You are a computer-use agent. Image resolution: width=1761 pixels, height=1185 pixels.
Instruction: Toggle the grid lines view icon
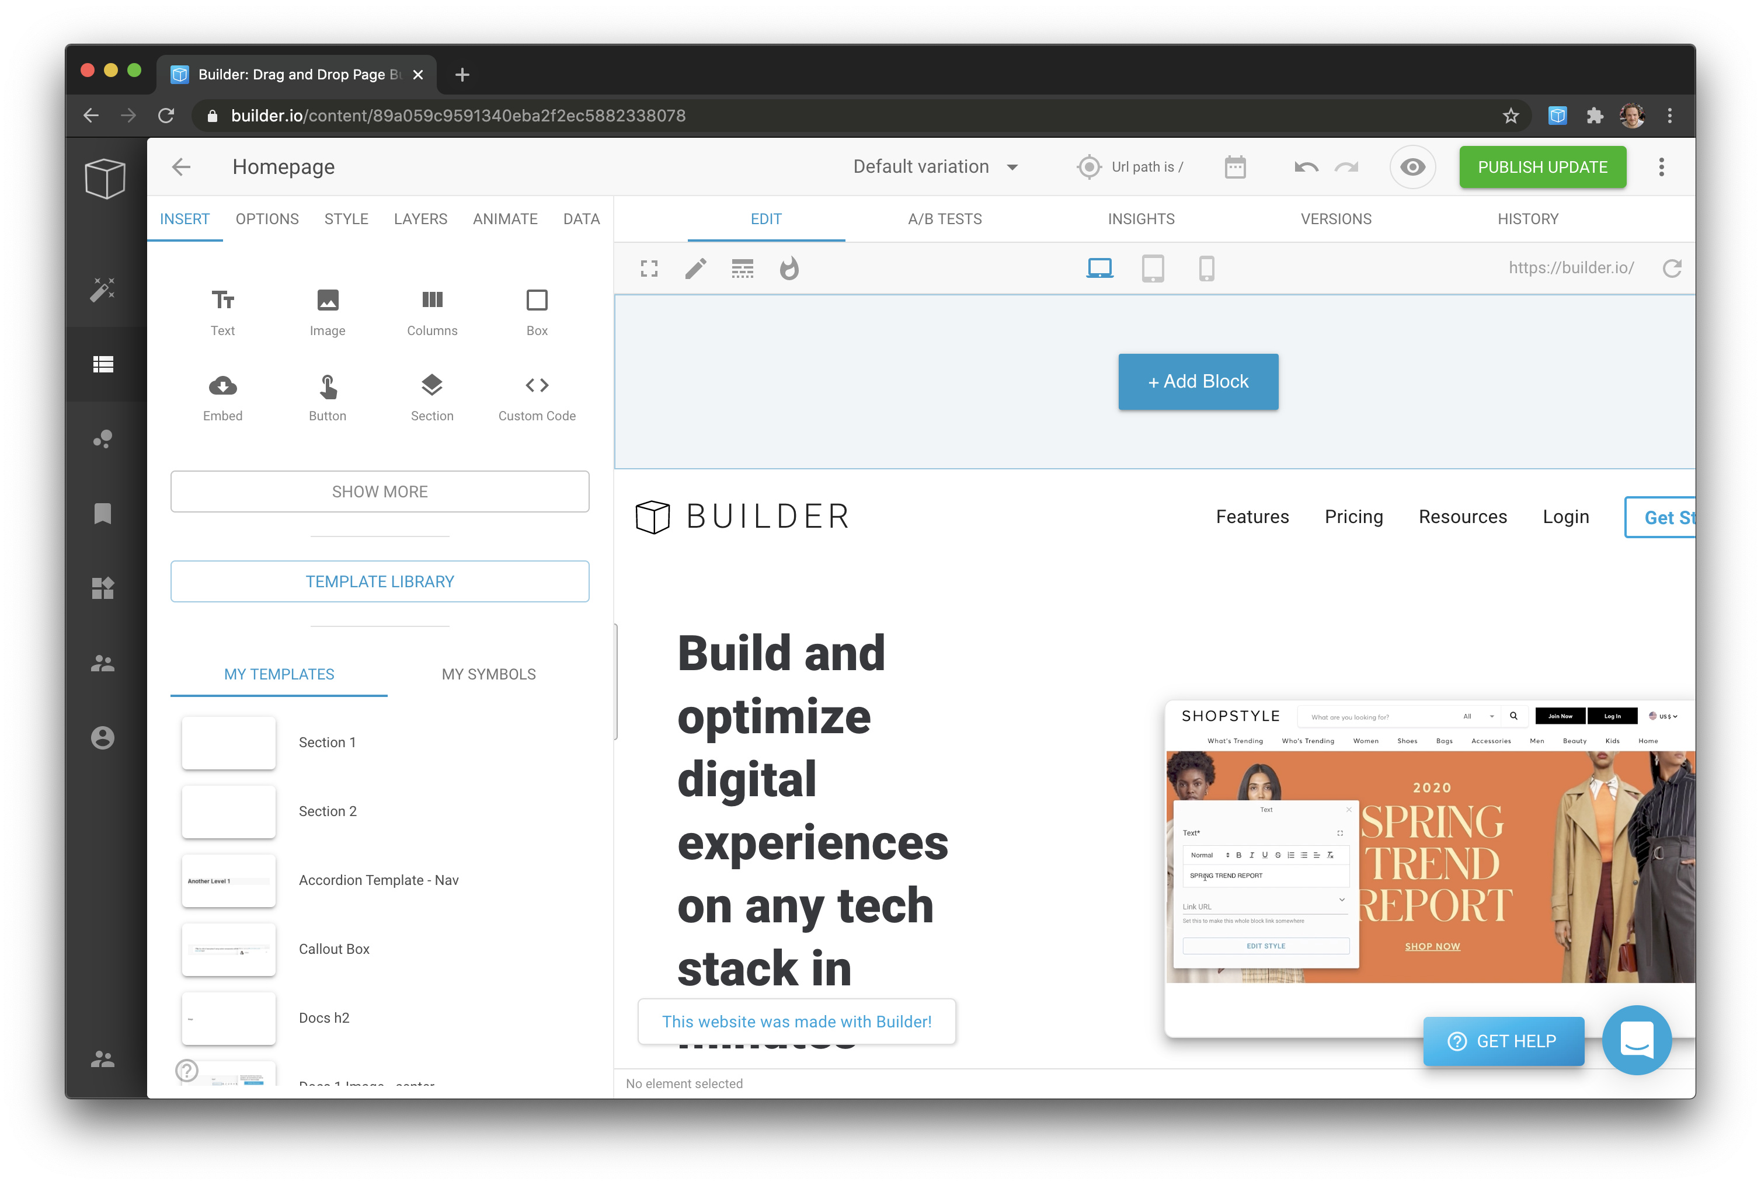[x=743, y=269]
